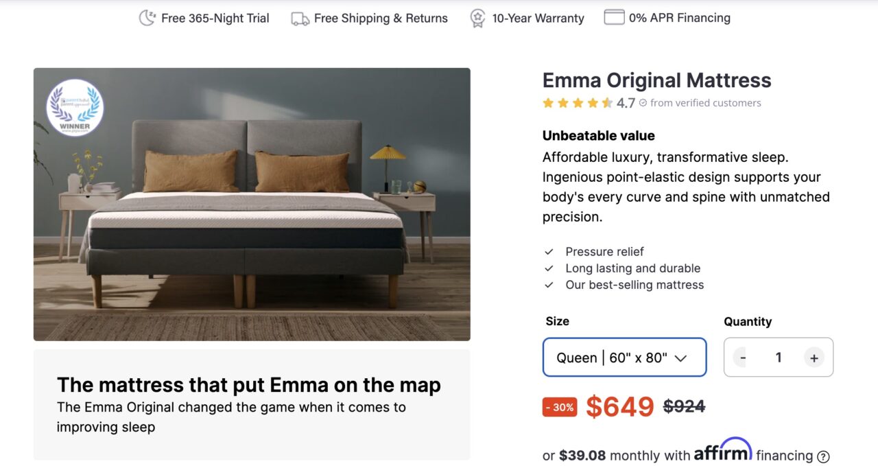This screenshot has width=878, height=466.
Task: Open the Size selection dropdown
Action: (x=624, y=357)
